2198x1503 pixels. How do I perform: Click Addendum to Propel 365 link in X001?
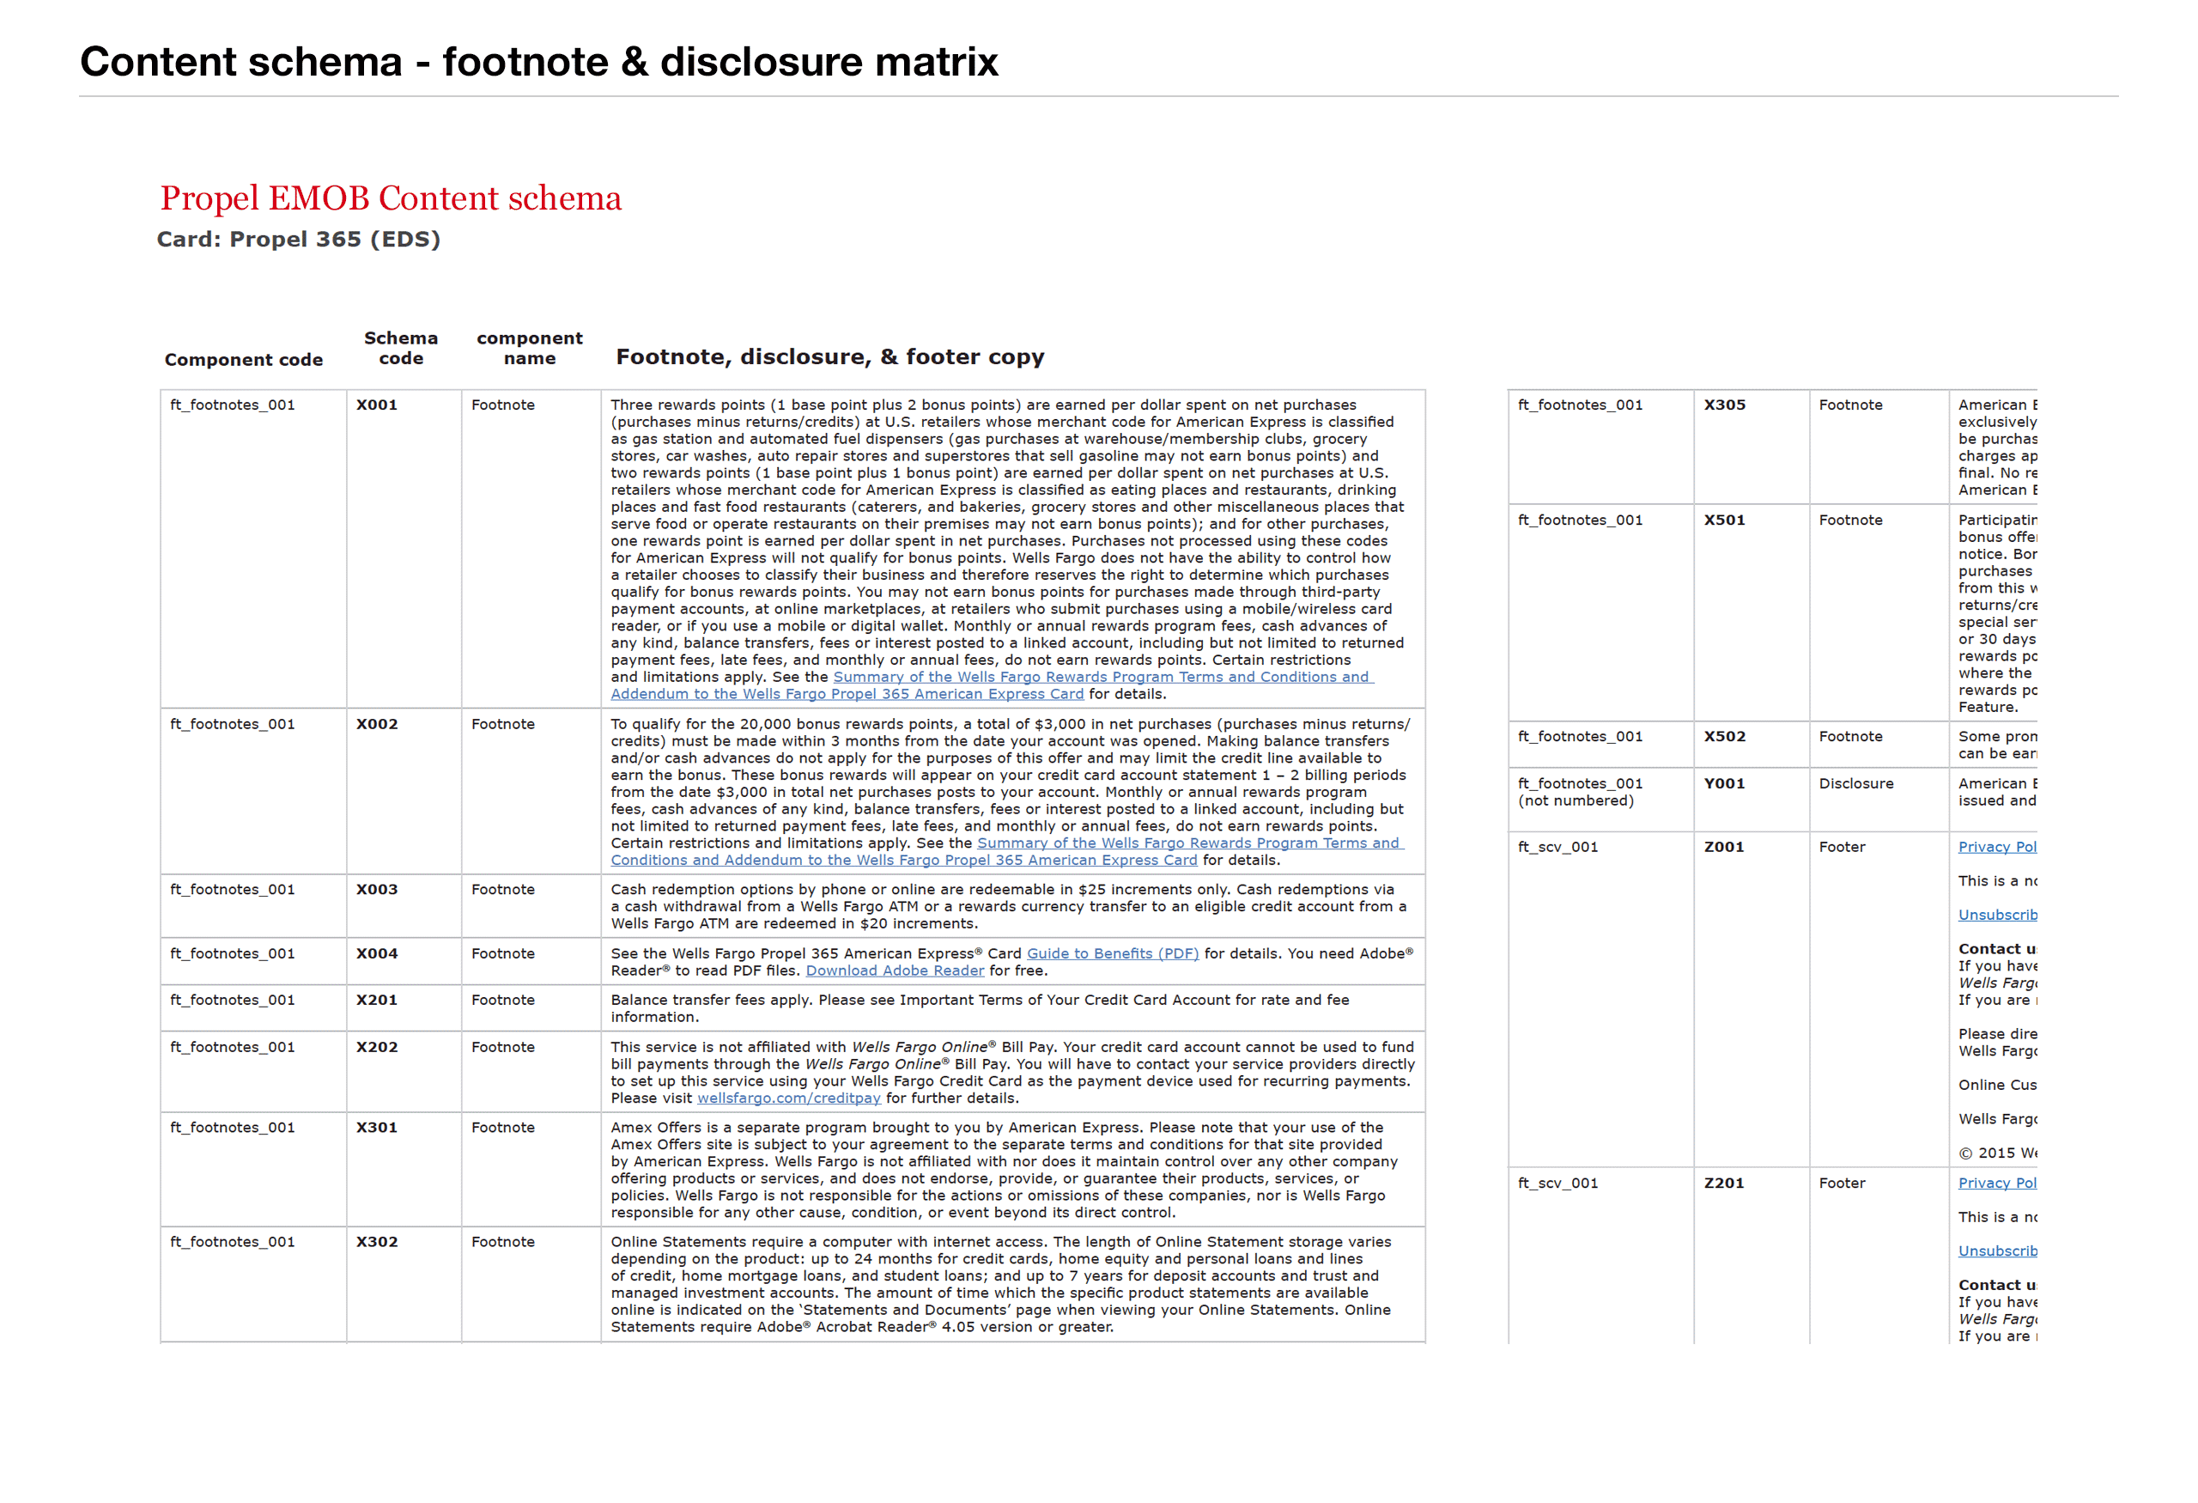point(847,694)
